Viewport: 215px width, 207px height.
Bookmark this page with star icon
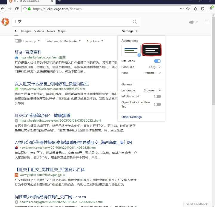[188, 9]
